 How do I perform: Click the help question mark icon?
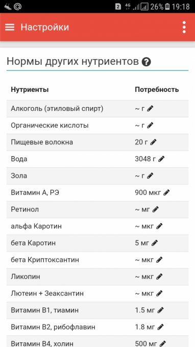(147, 62)
